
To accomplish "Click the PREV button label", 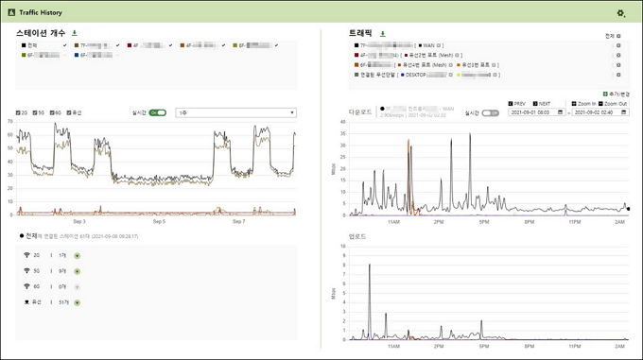I will pos(520,104).
